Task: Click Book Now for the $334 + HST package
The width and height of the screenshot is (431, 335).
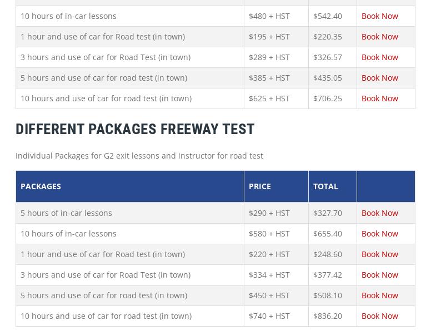Action: pos(379,275)
